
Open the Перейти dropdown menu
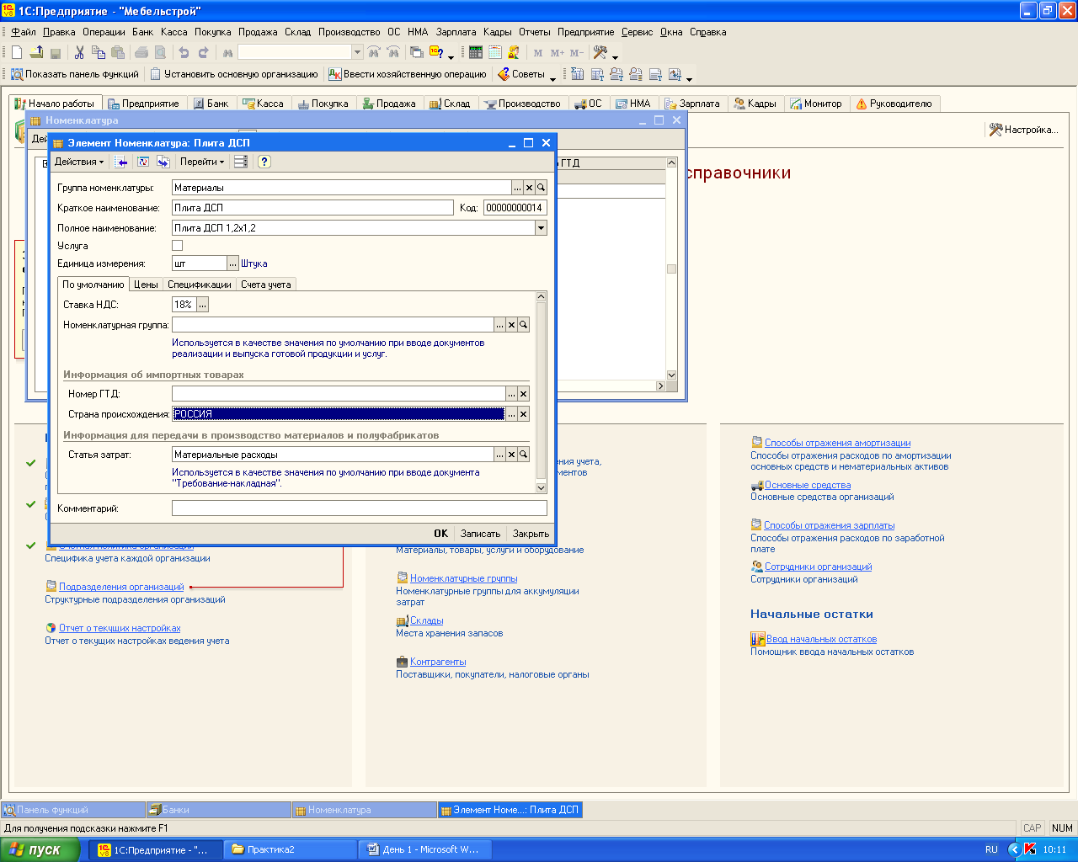(x=202, y=162)
